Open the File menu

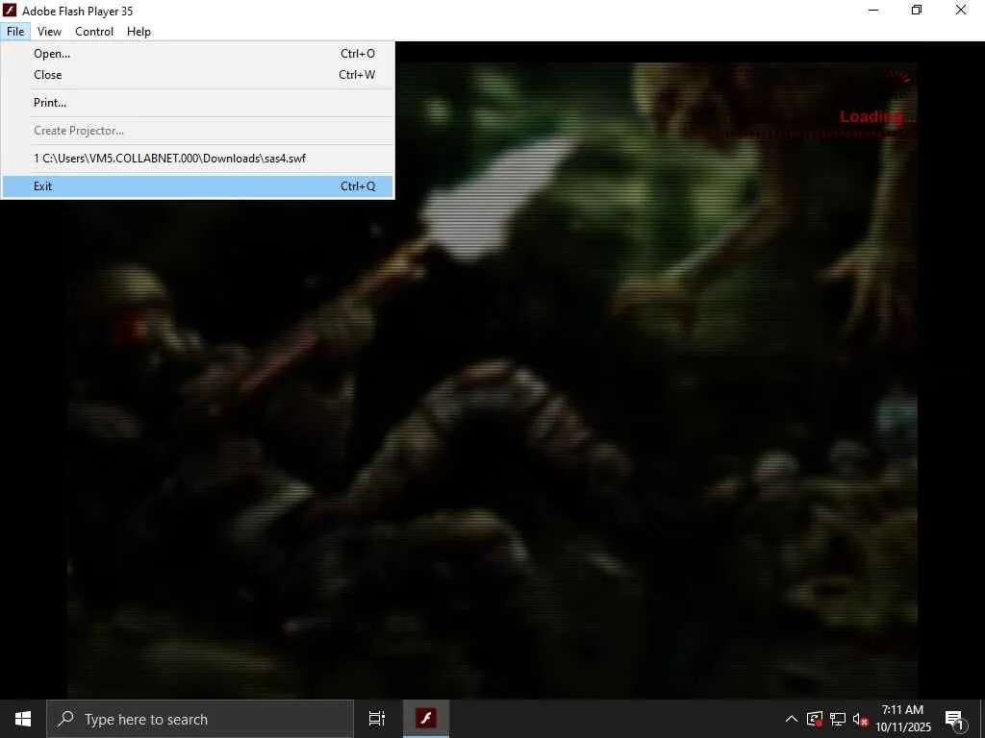(x=15, y=32)
